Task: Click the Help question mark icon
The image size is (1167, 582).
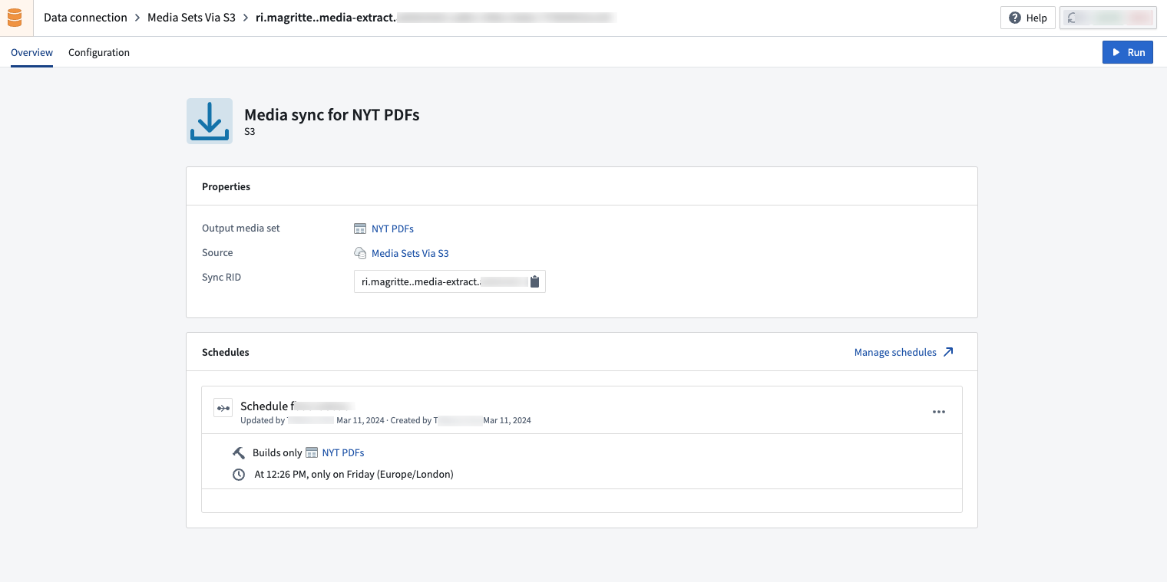Action: pyautogui.click(x=1014, y=18)
